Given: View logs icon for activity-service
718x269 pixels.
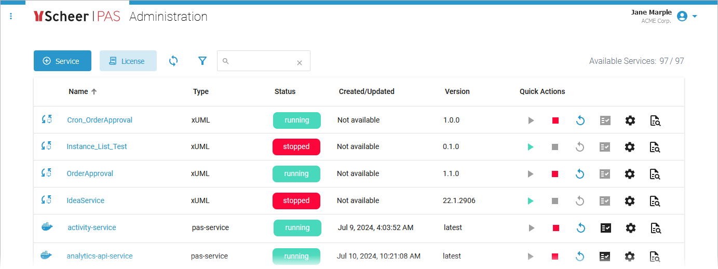Looking at the screenshot, I should coord(655,228).
